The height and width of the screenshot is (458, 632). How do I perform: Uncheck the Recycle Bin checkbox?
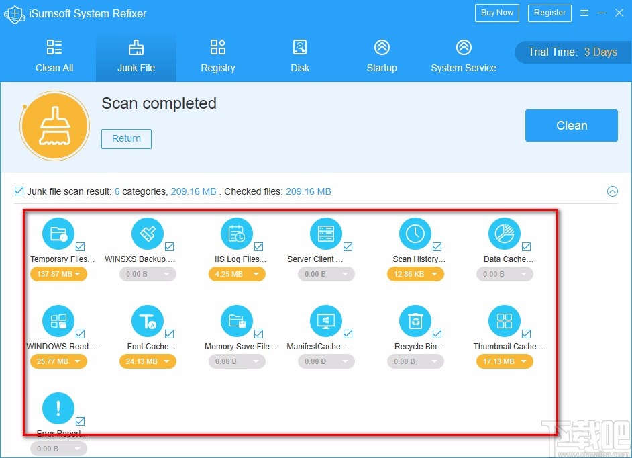(x=437, y=334)
